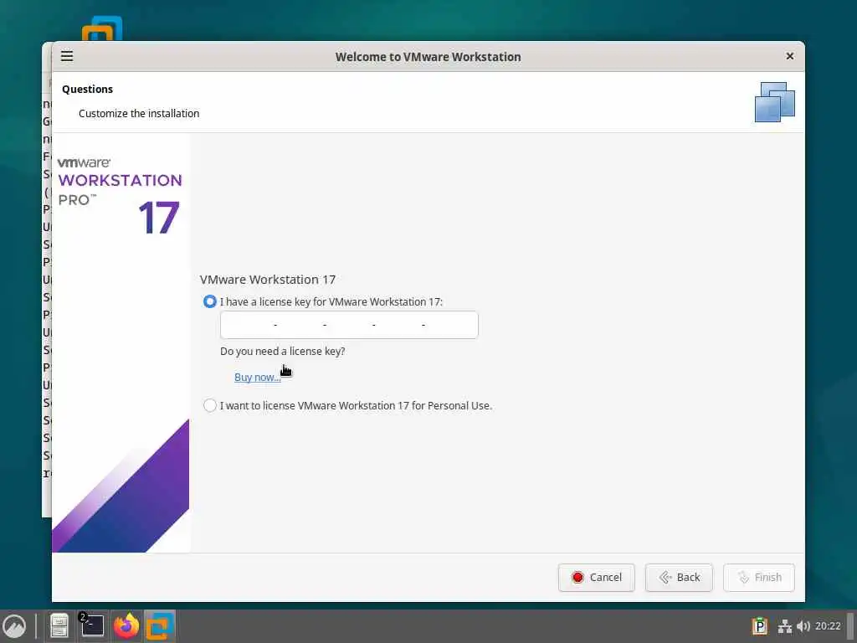Image resolution: width=857 pixels, height=643 pixels.
Task: Click the license key input field
Action: [349, 325]
